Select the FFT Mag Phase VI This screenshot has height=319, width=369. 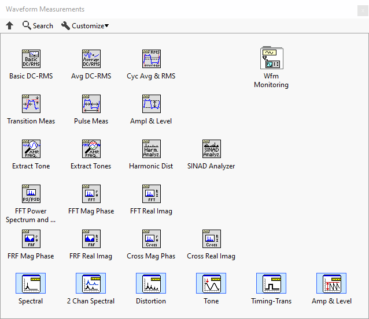[x=91, y=194]
